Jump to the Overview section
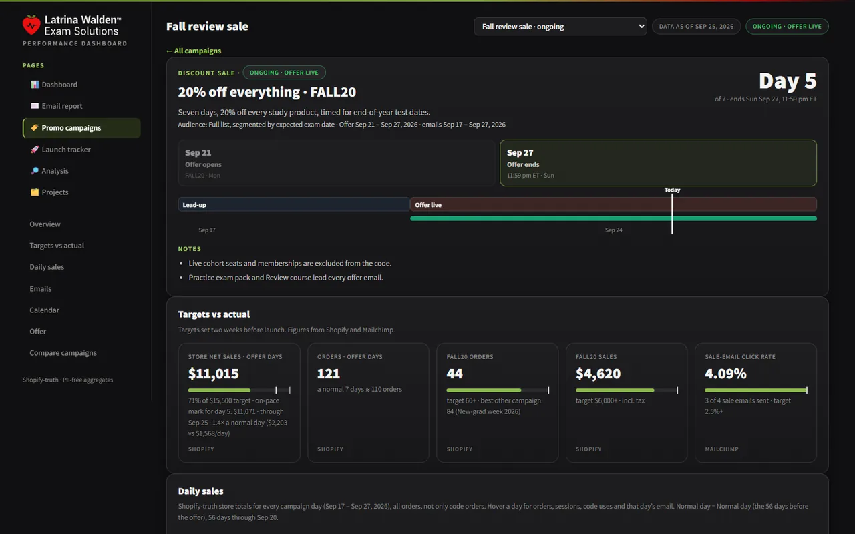The height and width of the screenshot is (534, 855). click(x=45, y=224)
